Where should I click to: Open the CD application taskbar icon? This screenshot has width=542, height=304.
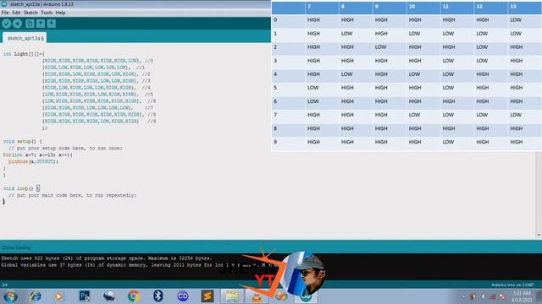(x=183, y=296)
